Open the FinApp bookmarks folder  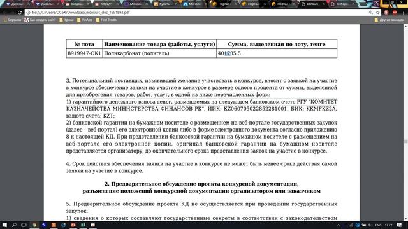(x=85, y=20)
